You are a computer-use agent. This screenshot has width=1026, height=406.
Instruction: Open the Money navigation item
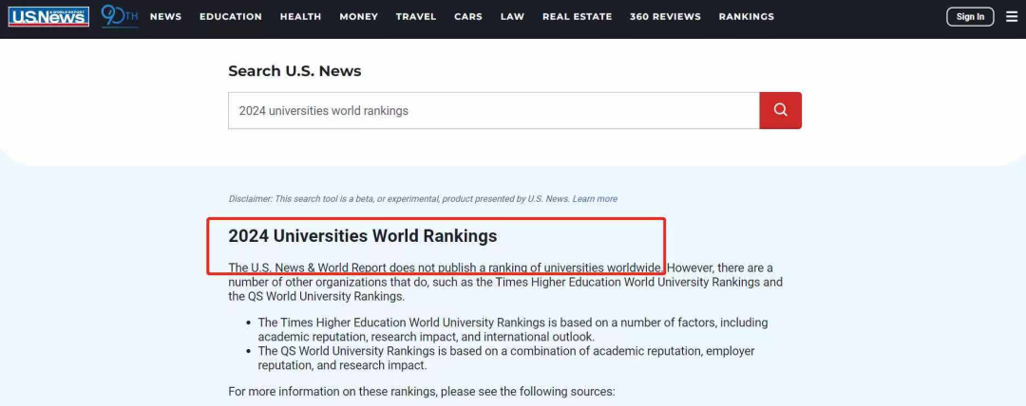pos(358,17)
